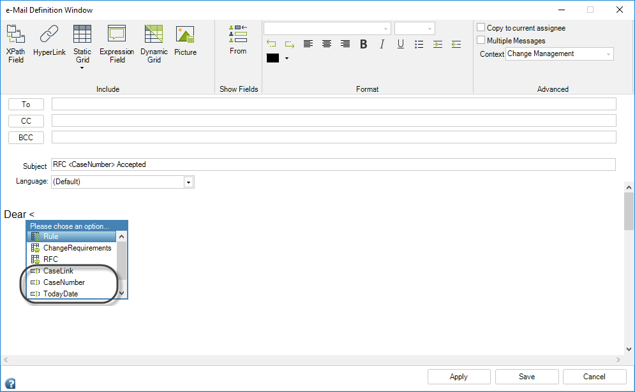Click the Subject text field
The width and height of the screenshot is (635, 392).
click(x=333, y=164)
